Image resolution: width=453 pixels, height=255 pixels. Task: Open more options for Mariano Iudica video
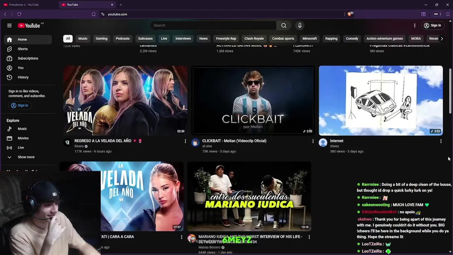309,237
